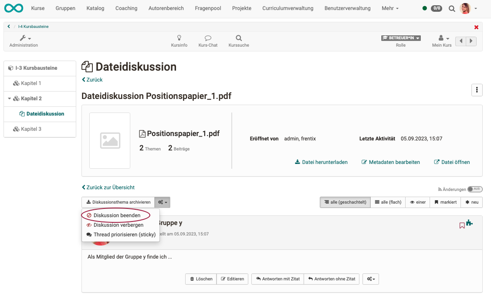Image resolution: width=491 pixels, height=300 pixels.
Task: Switch to alle (flach) view
Action: click(388, 202)
